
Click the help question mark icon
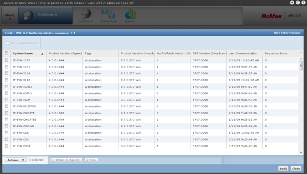click(x=303, y=2)
